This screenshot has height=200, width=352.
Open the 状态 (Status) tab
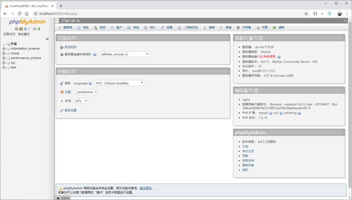click(x=100, y=27)
